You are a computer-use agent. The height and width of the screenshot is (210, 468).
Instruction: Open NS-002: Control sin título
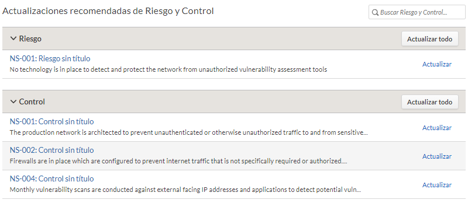coord(51,150)
